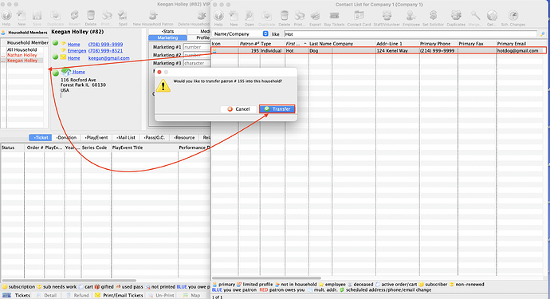
Task: Click New icon in Contact List toolbar
Action: coord(234,15)
